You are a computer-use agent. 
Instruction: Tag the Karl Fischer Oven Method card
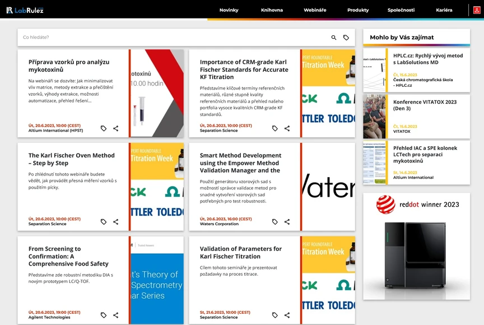tap(104, 221)
